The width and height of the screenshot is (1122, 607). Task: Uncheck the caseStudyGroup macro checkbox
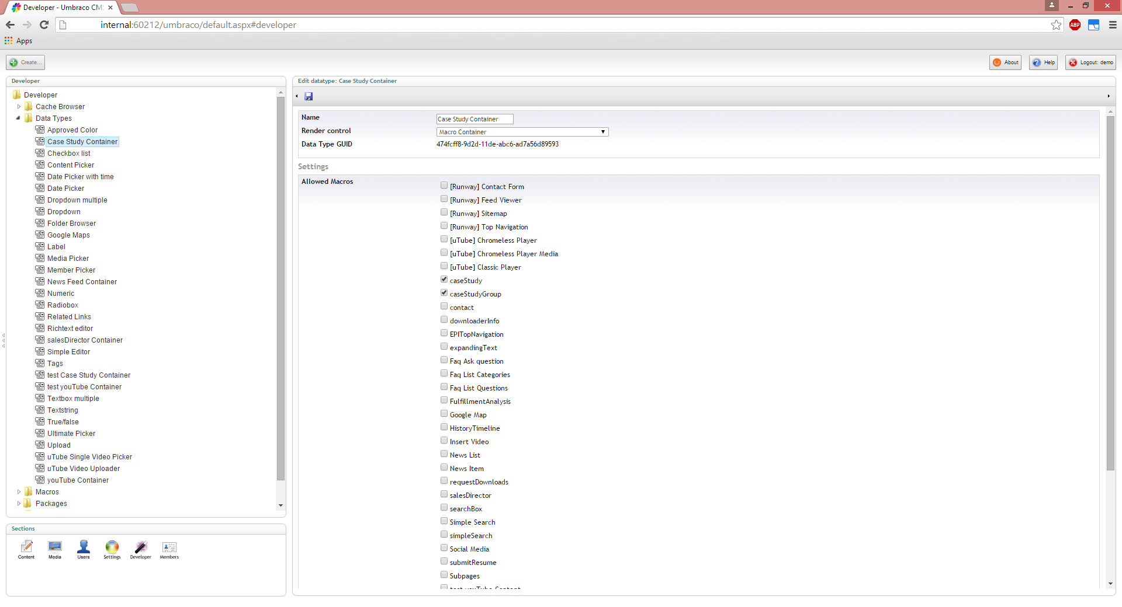(444, 293)
